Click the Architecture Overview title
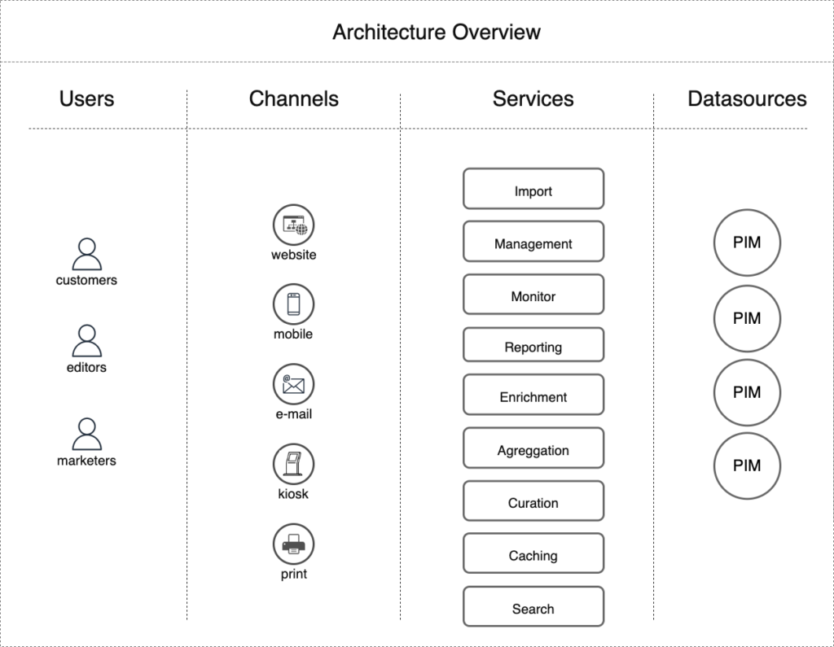Screen dimensions: 834x647 pos(437,33)
